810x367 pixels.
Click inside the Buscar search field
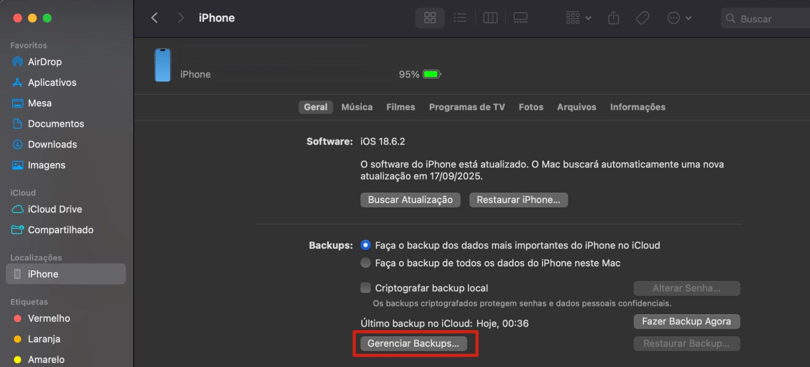pos(766,19)
